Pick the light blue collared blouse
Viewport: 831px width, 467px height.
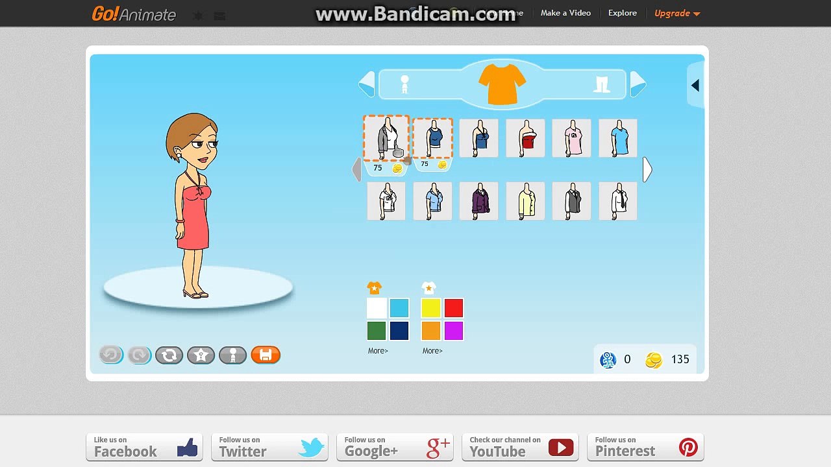click(x=432, y=201)
